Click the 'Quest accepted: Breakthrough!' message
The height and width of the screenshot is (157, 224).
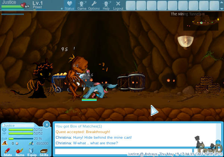tap(83, 132)
